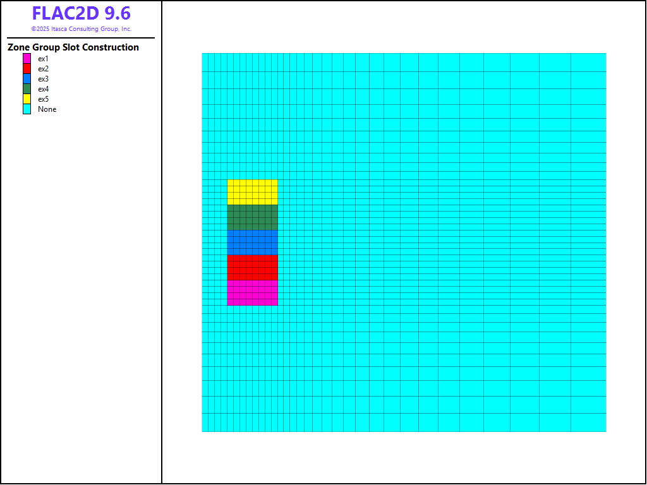The image size is (647, 485).
Task: Click the ex1 legend label
Action: pos(43,59)
